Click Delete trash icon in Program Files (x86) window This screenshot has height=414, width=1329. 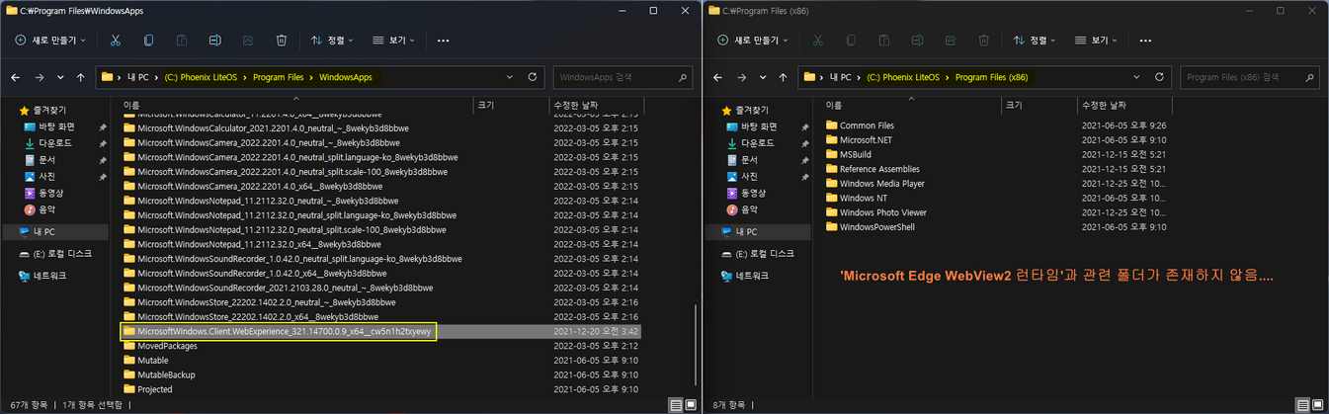984,41
